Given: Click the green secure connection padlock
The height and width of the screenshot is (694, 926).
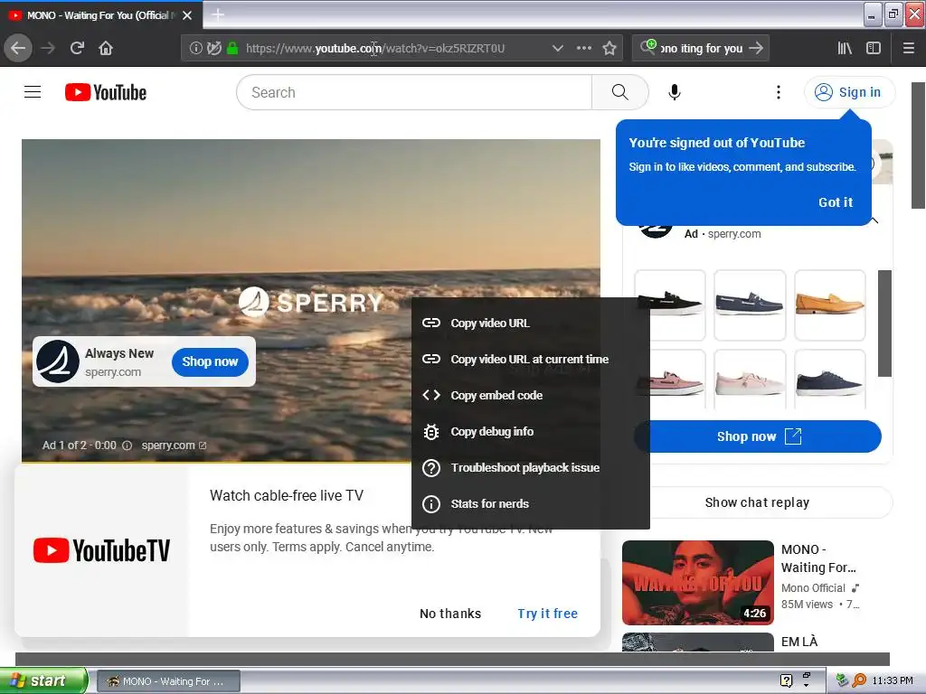Looking at the screenshot, I should pyautogui.click(x=232, y=49).
